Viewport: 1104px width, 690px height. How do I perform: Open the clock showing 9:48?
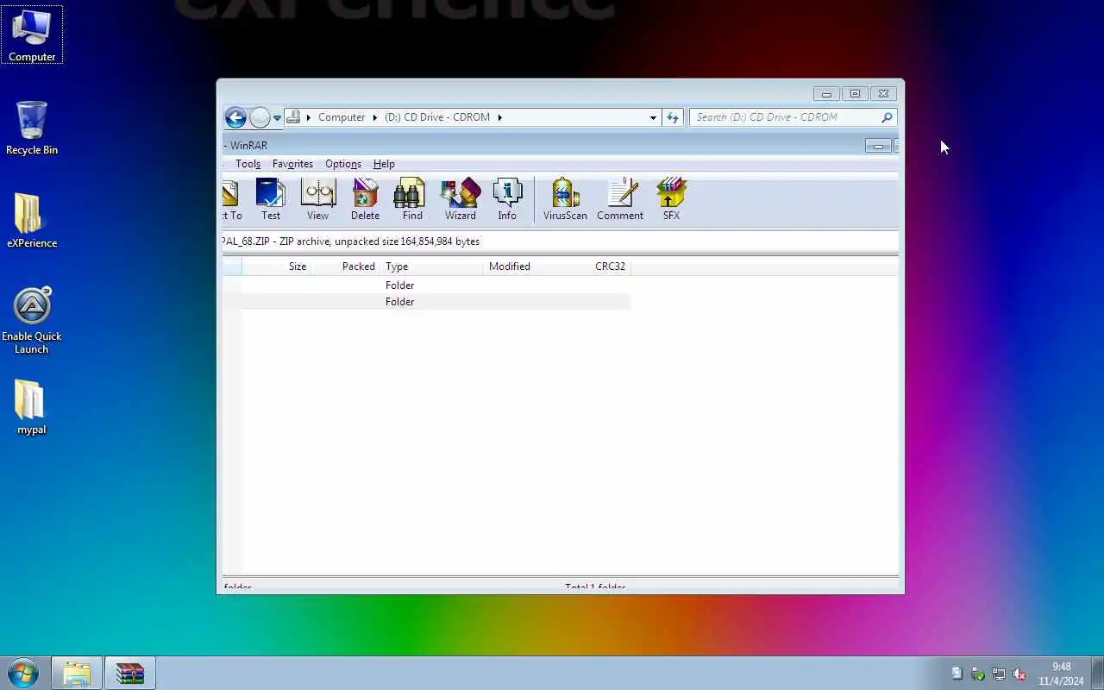1061,674
